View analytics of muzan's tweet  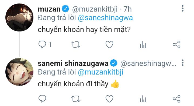tap(143, 44)
